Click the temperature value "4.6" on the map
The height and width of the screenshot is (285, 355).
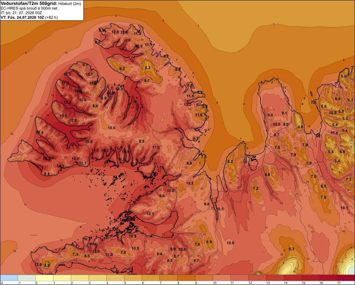(x=300, y=127)
